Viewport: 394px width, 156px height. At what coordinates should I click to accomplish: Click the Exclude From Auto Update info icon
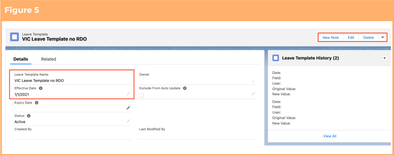185,88
